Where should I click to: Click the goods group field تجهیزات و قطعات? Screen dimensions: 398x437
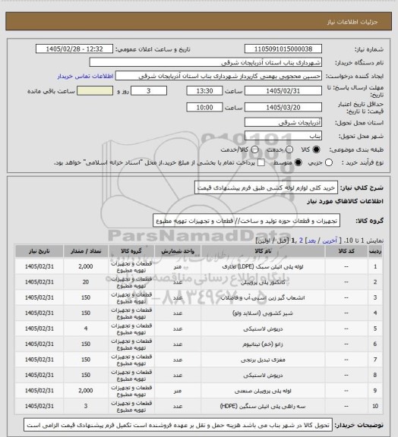pos(246,221)
